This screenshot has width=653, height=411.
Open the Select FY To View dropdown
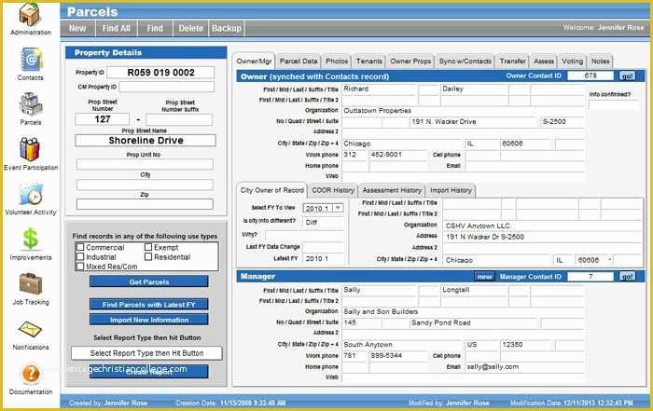338,208
